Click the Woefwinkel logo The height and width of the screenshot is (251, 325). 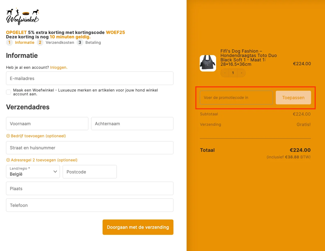(x=22, y=16)
